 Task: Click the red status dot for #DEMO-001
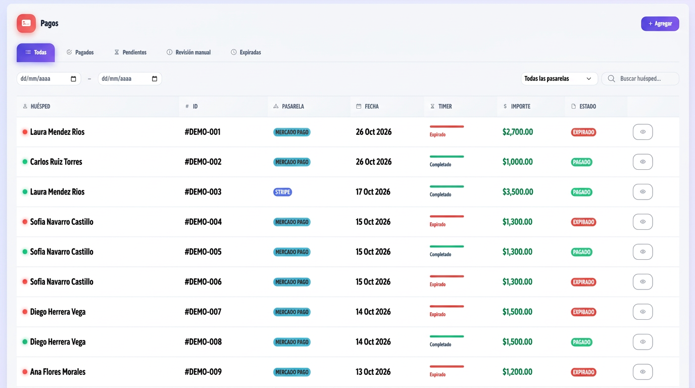point(25,132)
